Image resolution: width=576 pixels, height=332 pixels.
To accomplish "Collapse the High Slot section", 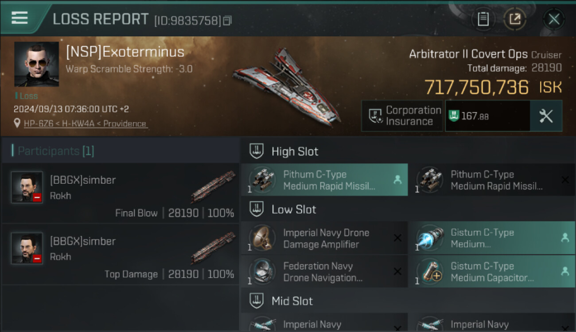I will [x=295, y=151].
